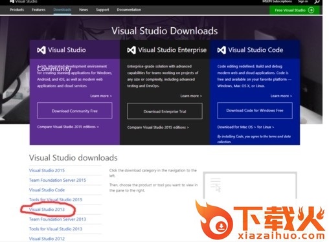Click Learn more under Visual Studio Code

281,96
